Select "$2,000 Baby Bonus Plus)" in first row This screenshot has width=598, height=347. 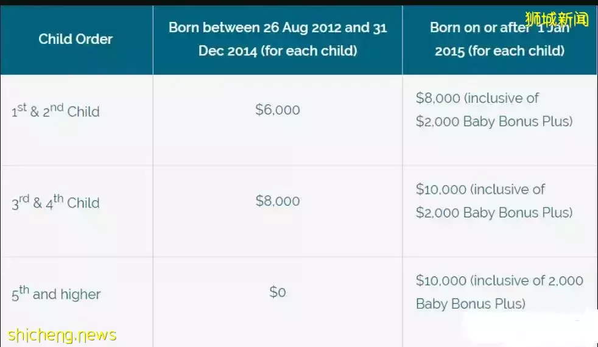[494, 121]
